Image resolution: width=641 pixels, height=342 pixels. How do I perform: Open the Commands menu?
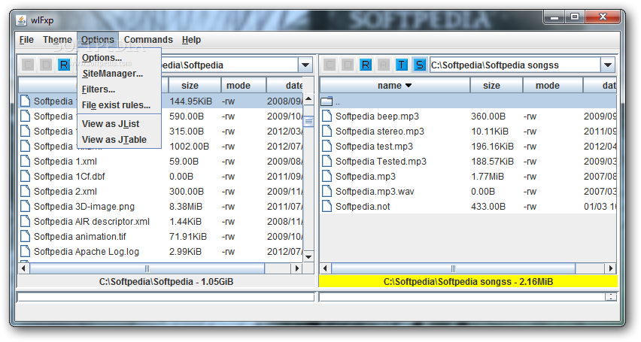click(x=148, y=40)
